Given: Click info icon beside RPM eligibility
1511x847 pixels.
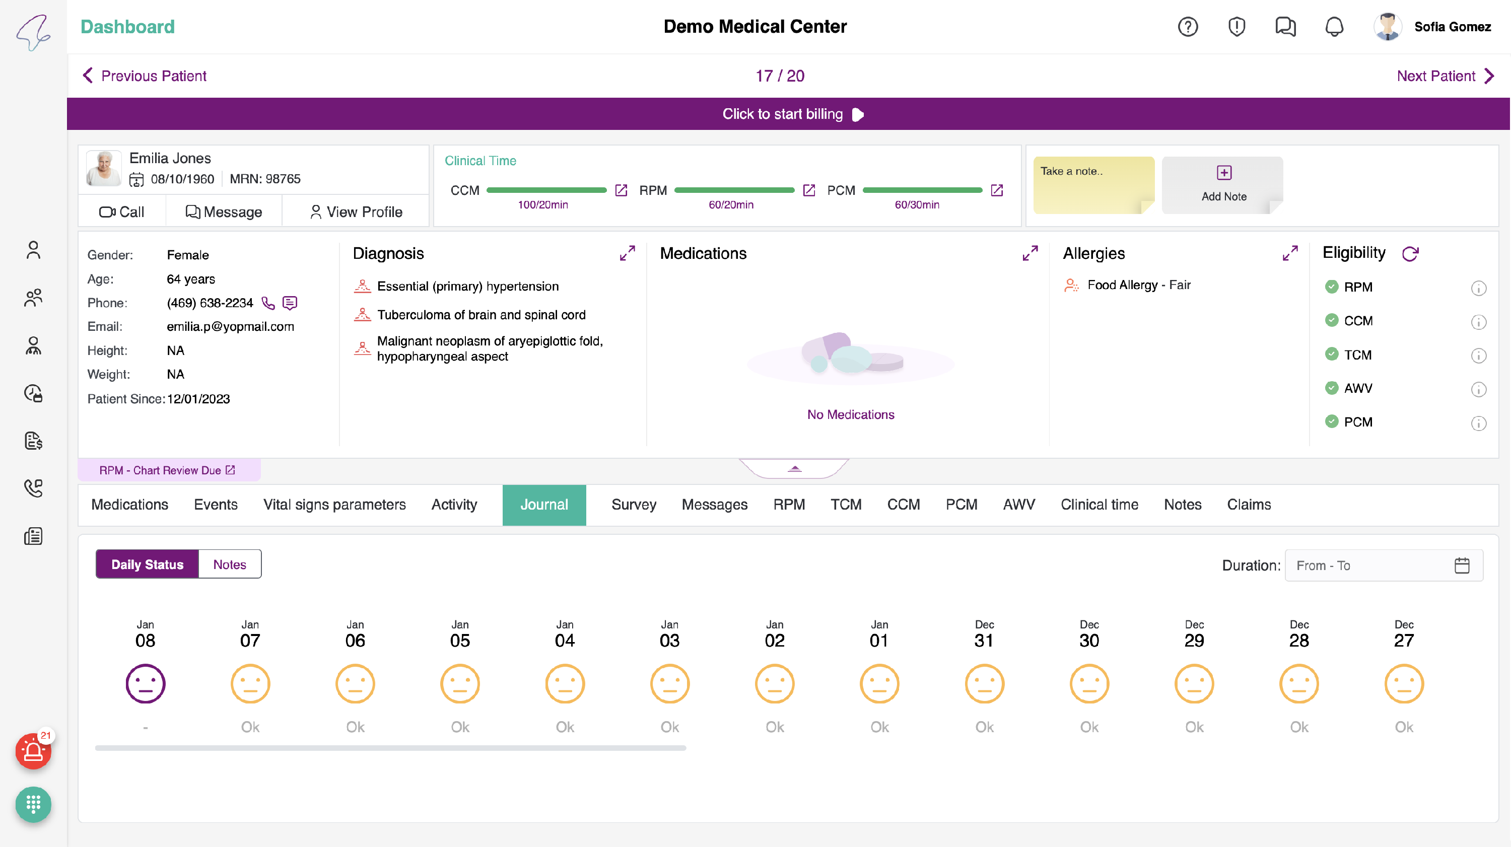Looking at the screenshot, I should point(1478,288).
